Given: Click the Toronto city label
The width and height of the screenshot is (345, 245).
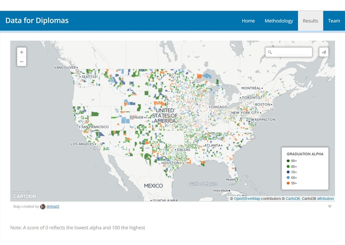Looking at the screenshot, I should [251, 98].
